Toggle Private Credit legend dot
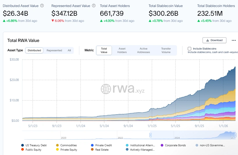Screen dimensions: 238x155 tap(92, 145)
